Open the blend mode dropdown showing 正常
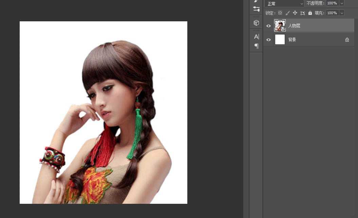The height and width of the screenshot is (218, 358). point(285,4)
